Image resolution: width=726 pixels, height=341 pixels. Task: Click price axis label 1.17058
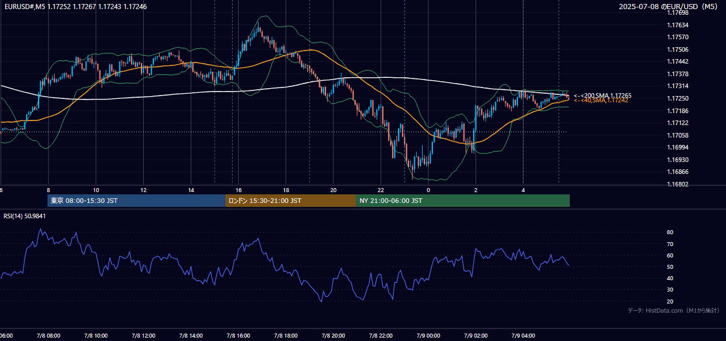pyautogui.click(x=678, y=135)
